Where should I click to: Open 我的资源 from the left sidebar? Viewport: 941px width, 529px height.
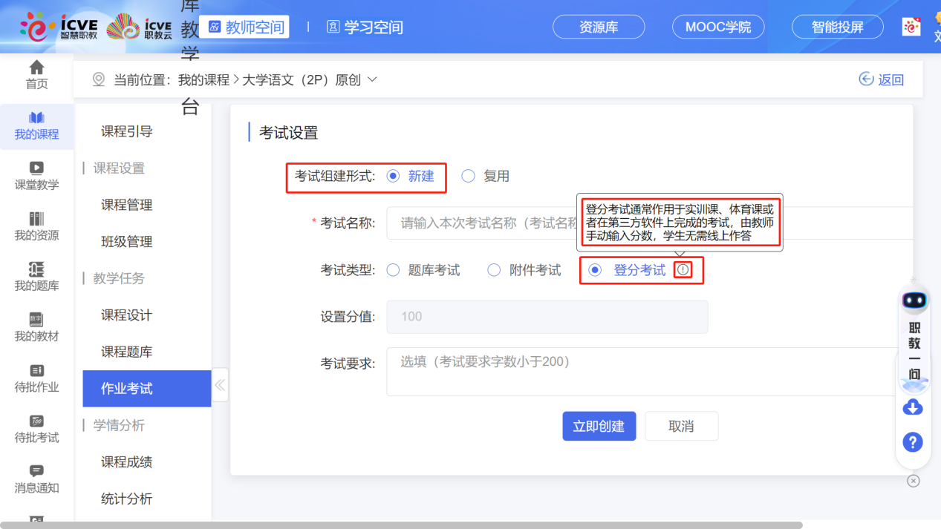click(36, 222)
